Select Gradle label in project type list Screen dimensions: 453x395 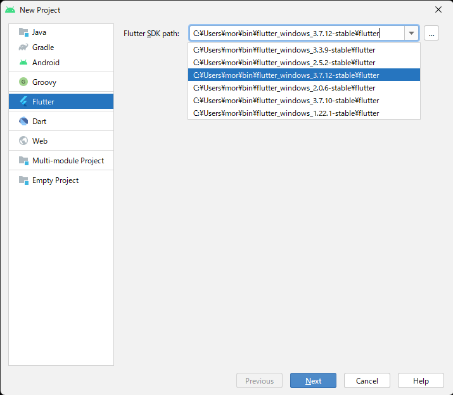(x=43, y=47)
